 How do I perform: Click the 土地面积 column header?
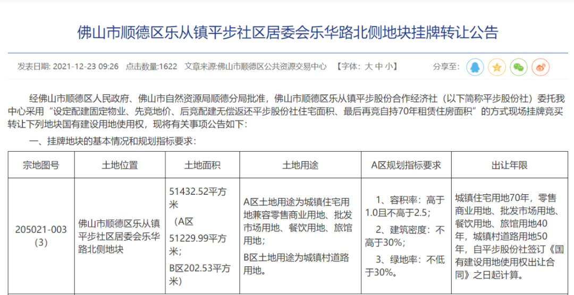pyautogui.click(x=202, y=165)
